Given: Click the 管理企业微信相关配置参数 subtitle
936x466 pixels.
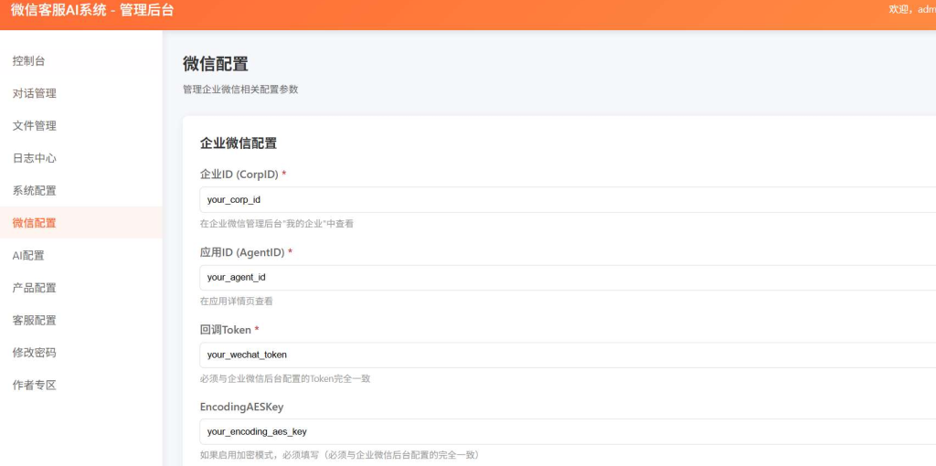Looking at the screenshot, I should coord(240,90).
